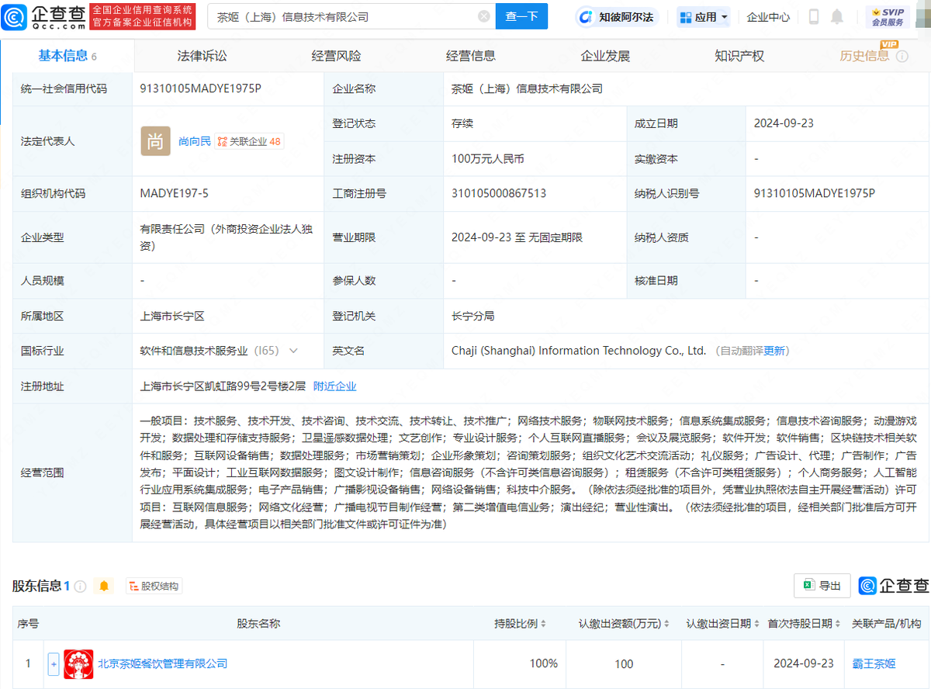Click the bell icon in the top navigation bar
This screenshot has width=931, height=689.
(836, 17)
